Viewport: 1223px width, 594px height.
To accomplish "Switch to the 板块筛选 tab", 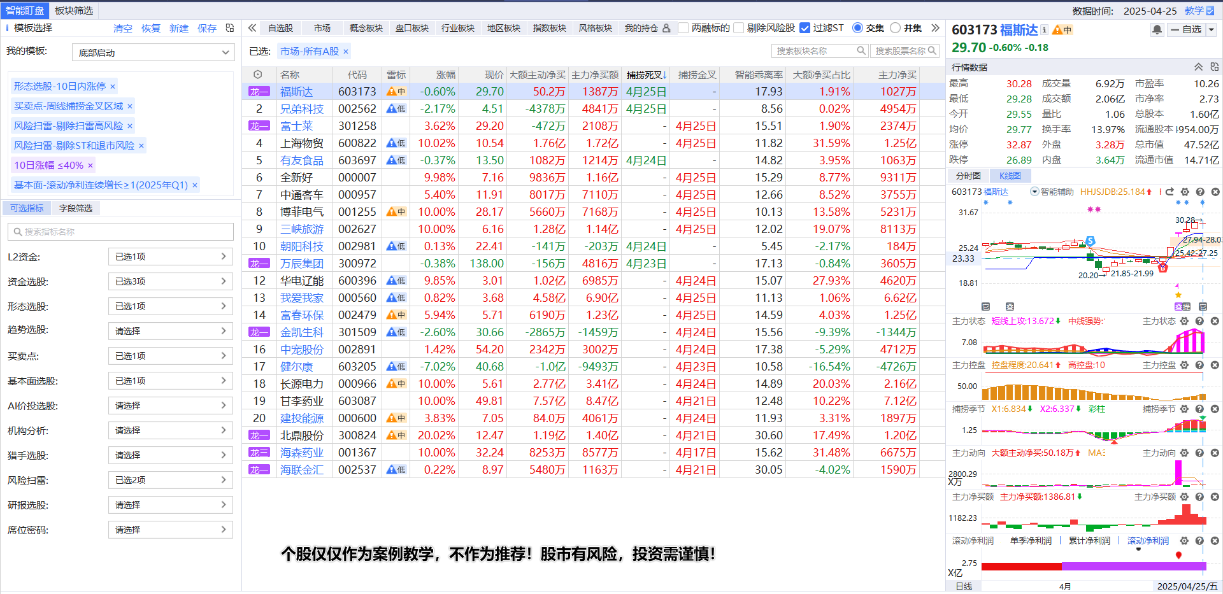I will (x=74, y=10).
